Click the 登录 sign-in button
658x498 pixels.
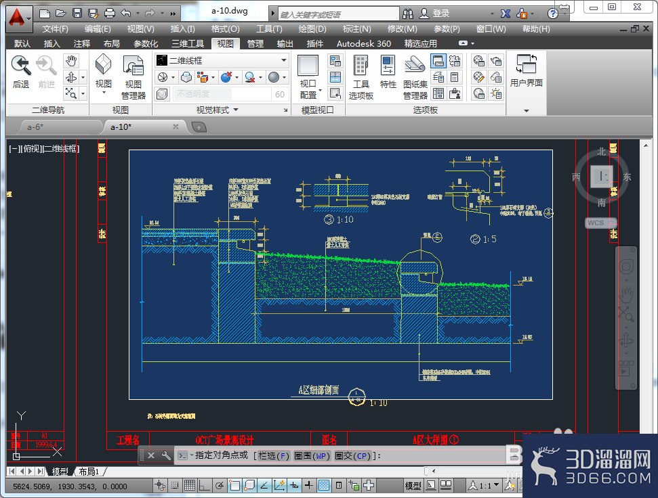pos(440,14)
